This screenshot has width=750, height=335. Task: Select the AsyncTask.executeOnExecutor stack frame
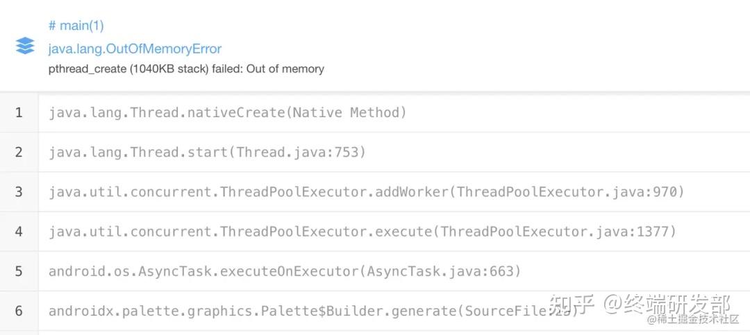pos(284,271)
